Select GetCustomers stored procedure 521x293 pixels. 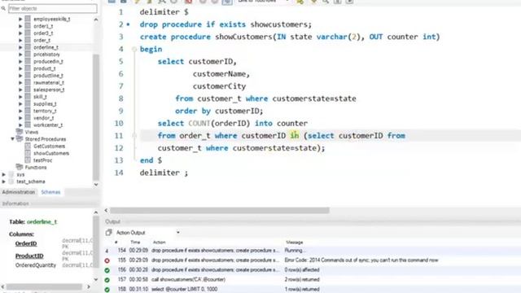(x=49, y=146)
